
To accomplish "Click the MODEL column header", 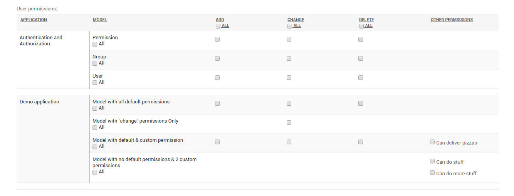I will click(100, 20).
